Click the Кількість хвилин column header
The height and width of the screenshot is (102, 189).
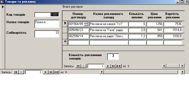[x=136, y=15]
